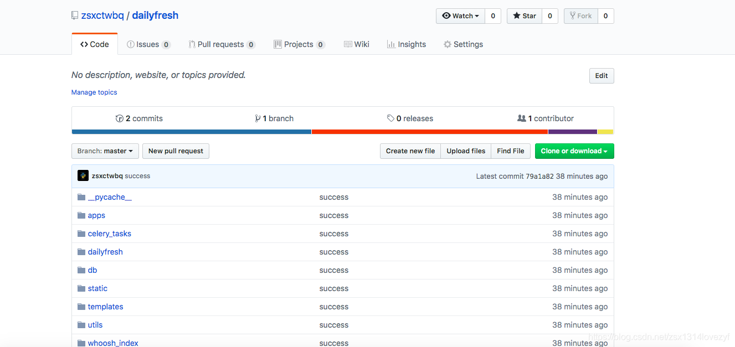Expand the Clone or download dropdown
Viewport: 735px width, 347px height.
pyautogui.click(x=574, y=151)
